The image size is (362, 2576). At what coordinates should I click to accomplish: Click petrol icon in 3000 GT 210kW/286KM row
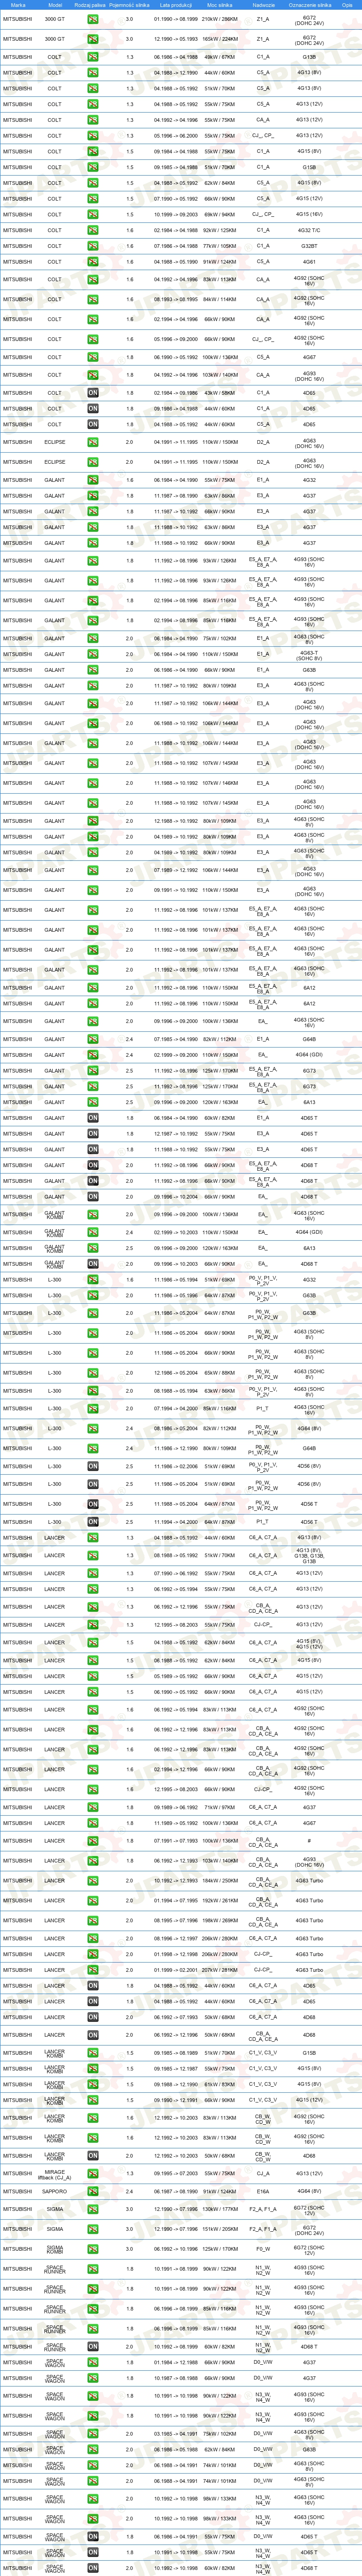pyautogui.click(x=92, y=19)
